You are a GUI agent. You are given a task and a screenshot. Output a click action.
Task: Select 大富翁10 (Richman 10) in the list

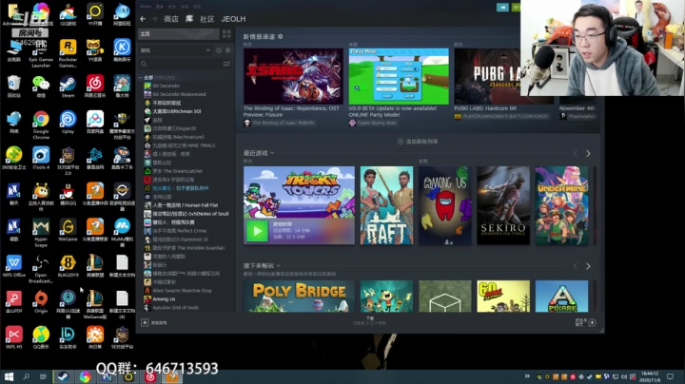click(x=177, y=111)
